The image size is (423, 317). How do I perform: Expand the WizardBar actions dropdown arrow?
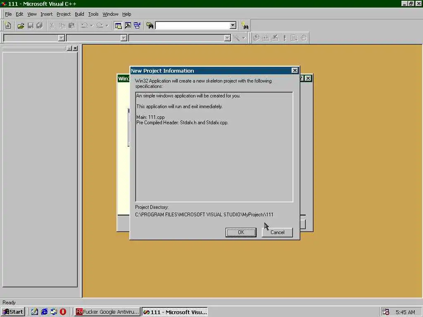pos(244,38)
